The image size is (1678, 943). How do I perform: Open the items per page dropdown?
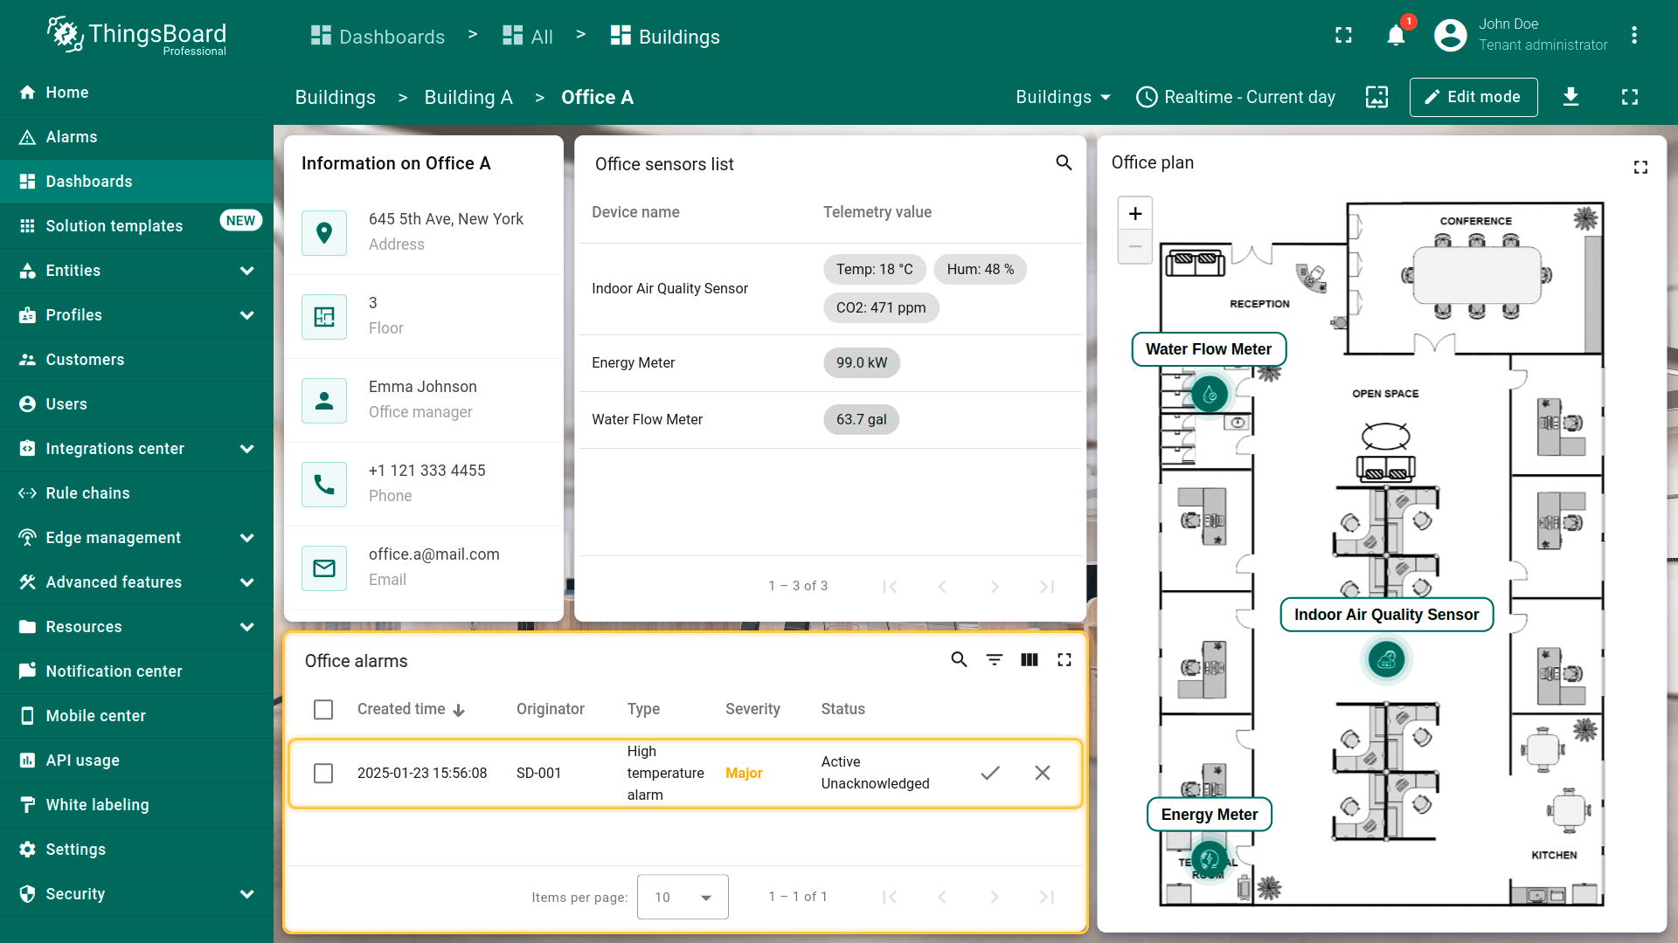683,897
